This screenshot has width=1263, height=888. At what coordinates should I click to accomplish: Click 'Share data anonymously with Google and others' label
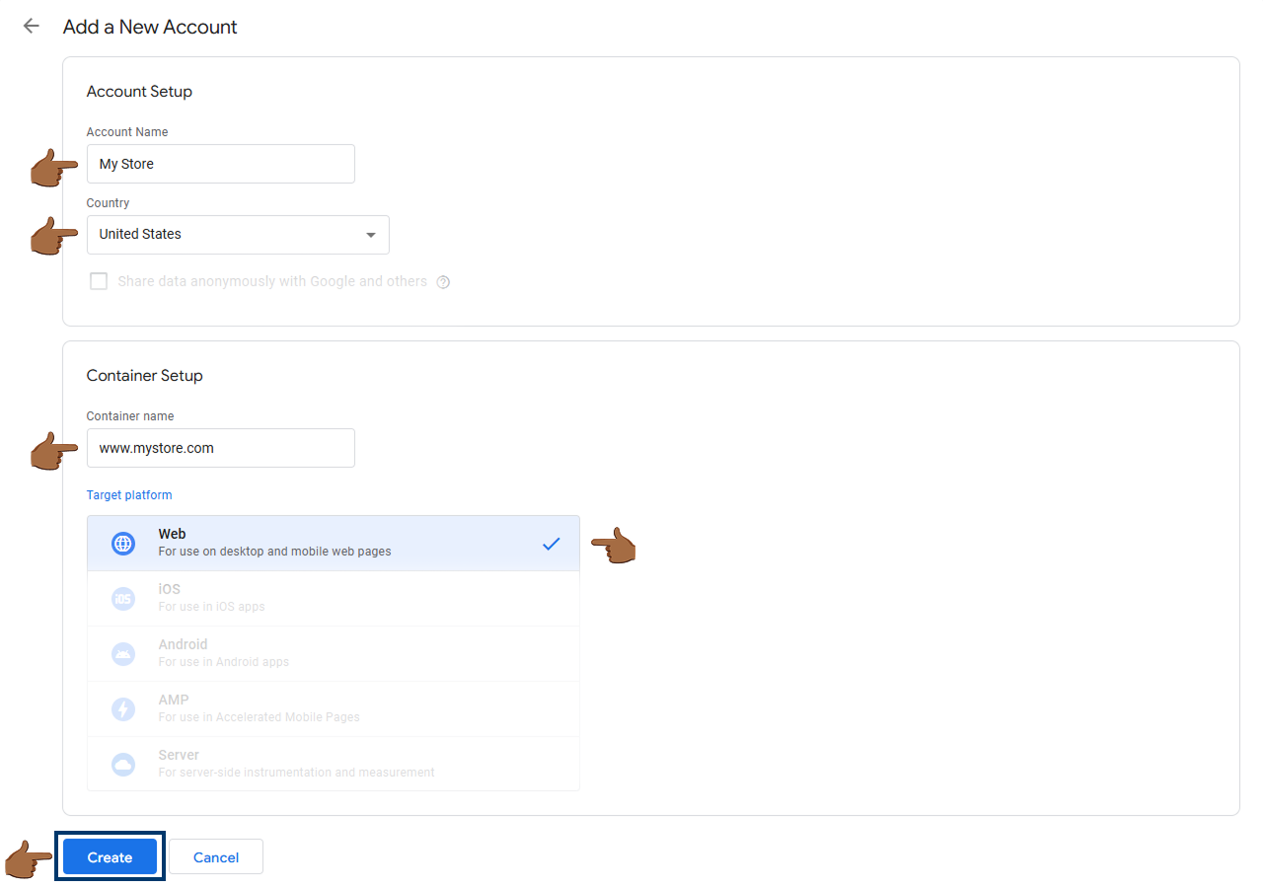[272, 281]
